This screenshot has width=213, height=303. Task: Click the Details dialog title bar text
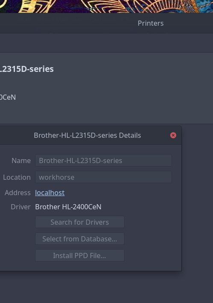87,135
